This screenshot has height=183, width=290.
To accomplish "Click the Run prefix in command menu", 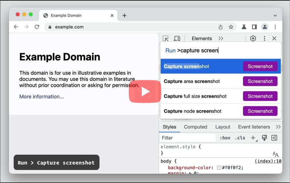I will click(170, 50).
